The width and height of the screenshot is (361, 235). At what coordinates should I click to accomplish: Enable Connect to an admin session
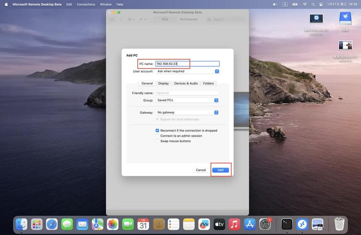[158, 136]
